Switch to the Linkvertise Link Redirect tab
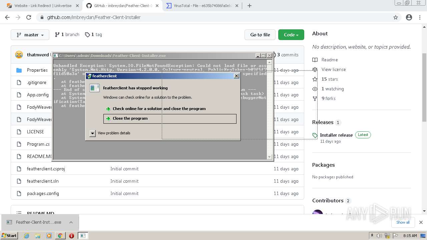The height and width of the screenshot is (240, 427). pos(43,6)
